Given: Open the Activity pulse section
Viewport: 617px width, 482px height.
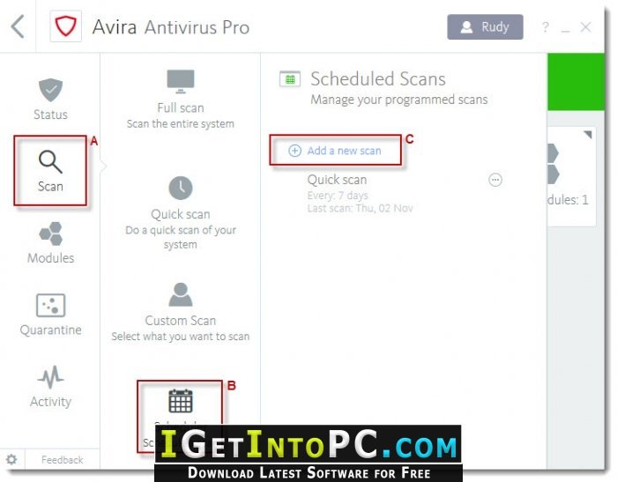Looking at the screenshot, I should click(50, 387).
